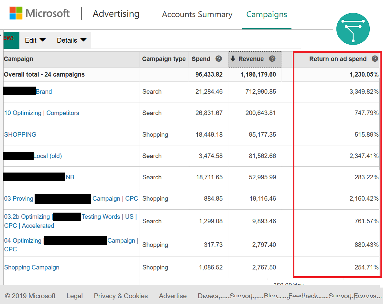
Task: Click the Microsoft logo
Action: 39,13
